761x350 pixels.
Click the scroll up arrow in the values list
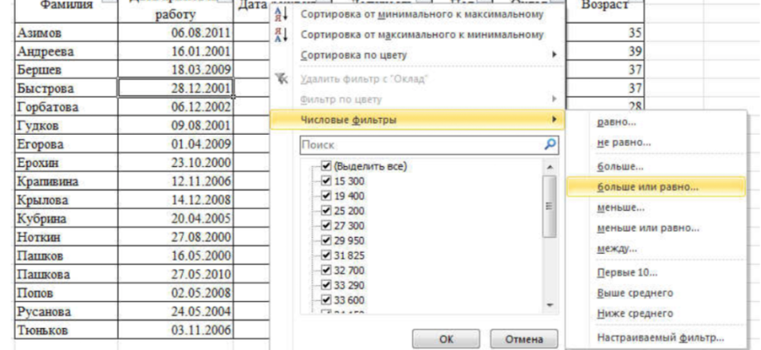click(549, 166)
